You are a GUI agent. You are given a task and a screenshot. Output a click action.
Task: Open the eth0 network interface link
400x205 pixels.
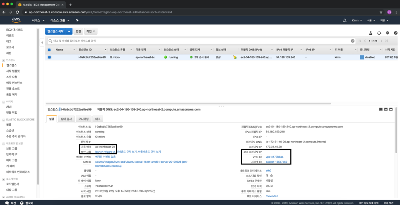[x=268, y=171]
